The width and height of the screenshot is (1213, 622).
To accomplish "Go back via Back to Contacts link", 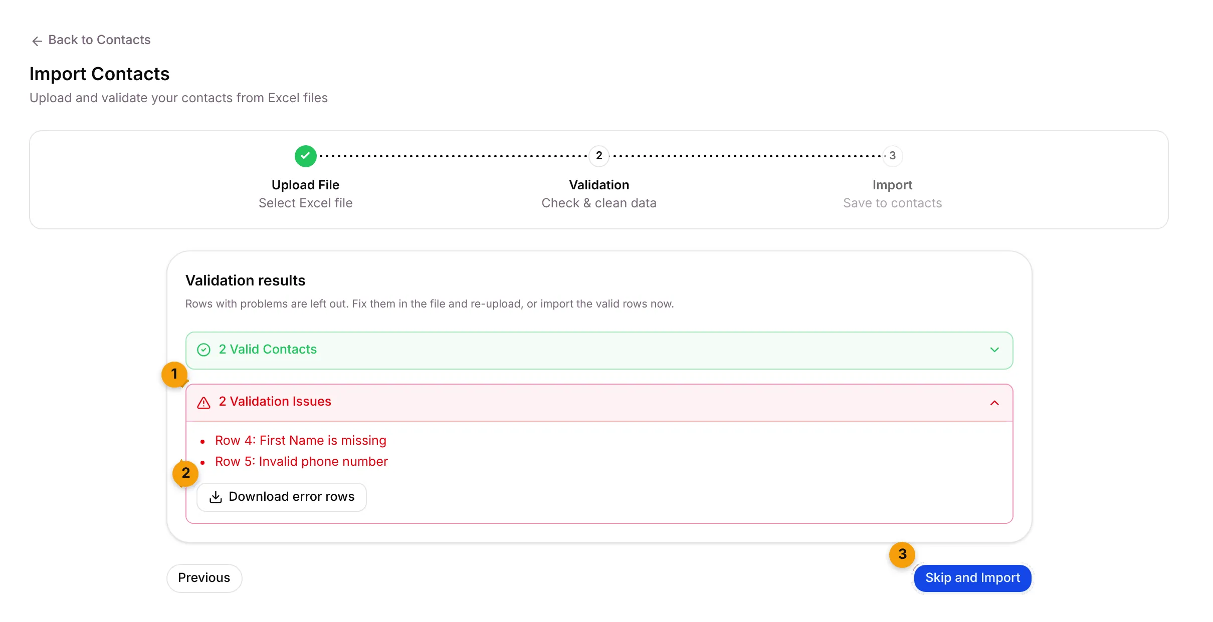I will pyautogui.click(x=91, y=40).
